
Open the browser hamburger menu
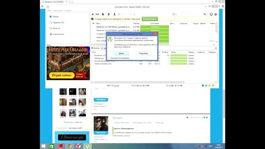coord(223,6)
